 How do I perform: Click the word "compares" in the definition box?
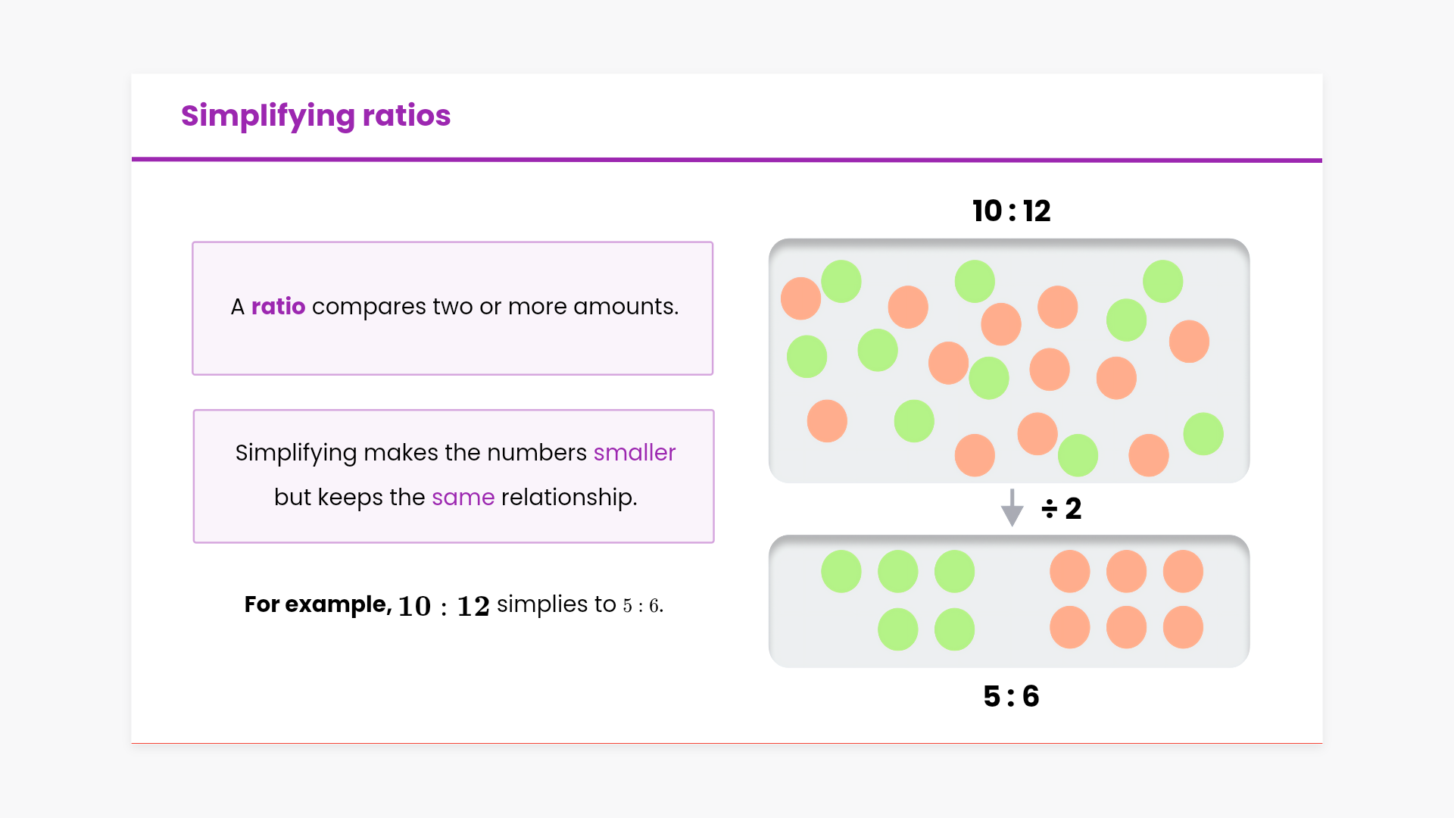(x=369, y=307)
